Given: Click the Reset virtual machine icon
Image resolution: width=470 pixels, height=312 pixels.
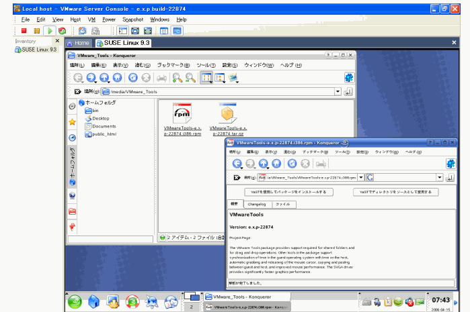Looking at the screenshot, I should (x=62, y=31).
